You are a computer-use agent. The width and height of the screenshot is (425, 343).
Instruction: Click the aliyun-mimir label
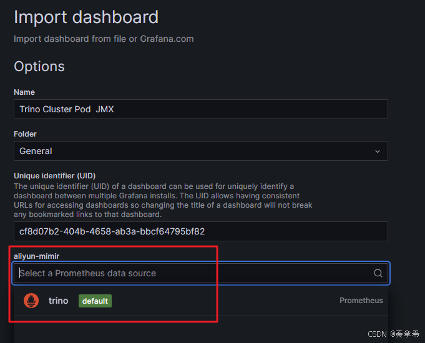[x=36, y=256]
